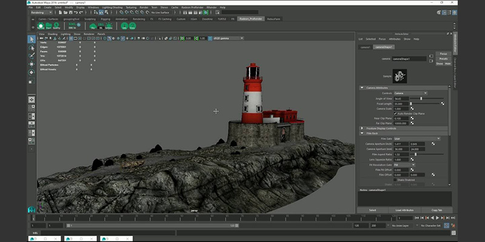The width and height of the screenshot is (485, 242).
Task: Click the Sky shelf icon
Action: (x=93, y=26)
